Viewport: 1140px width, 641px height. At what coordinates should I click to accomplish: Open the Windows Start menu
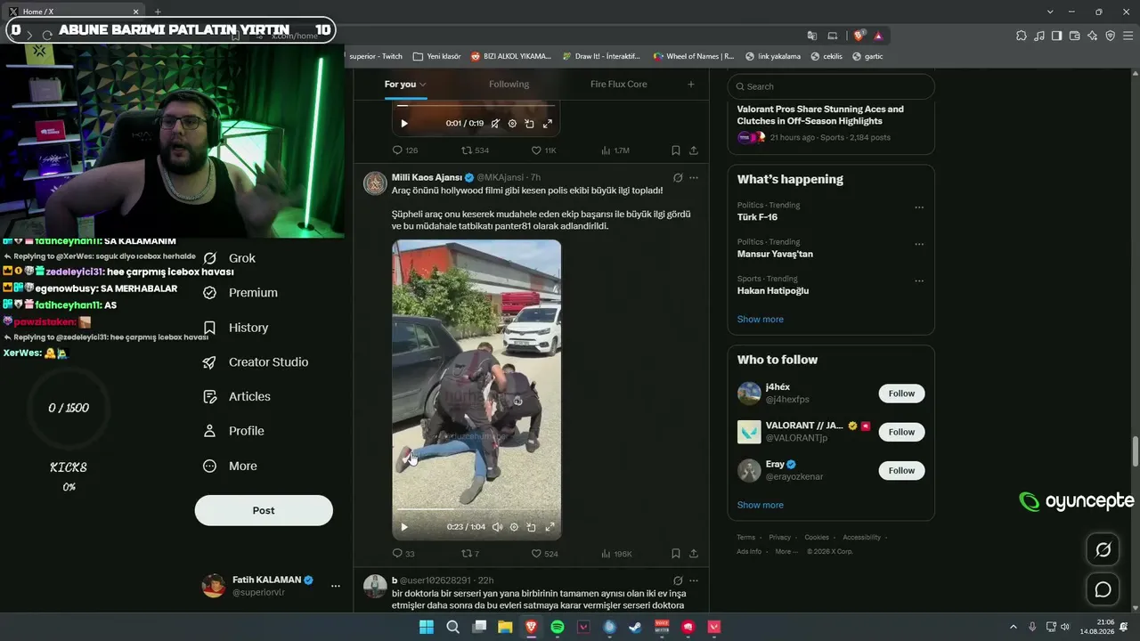pos(427,627)
